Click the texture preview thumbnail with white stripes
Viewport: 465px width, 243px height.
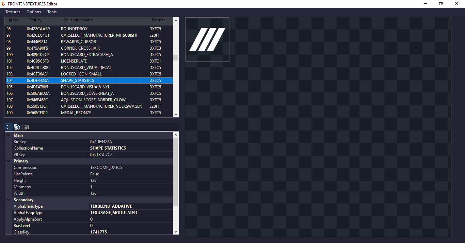point(207,39)
